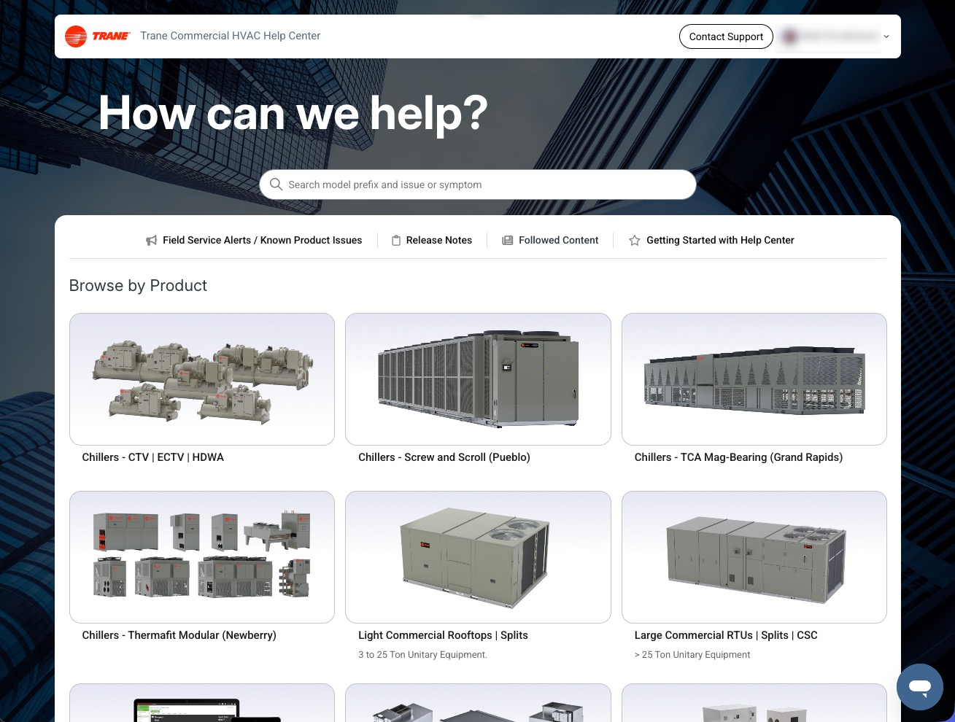
Task: Open the chat support bubble button
Action: 920,687
